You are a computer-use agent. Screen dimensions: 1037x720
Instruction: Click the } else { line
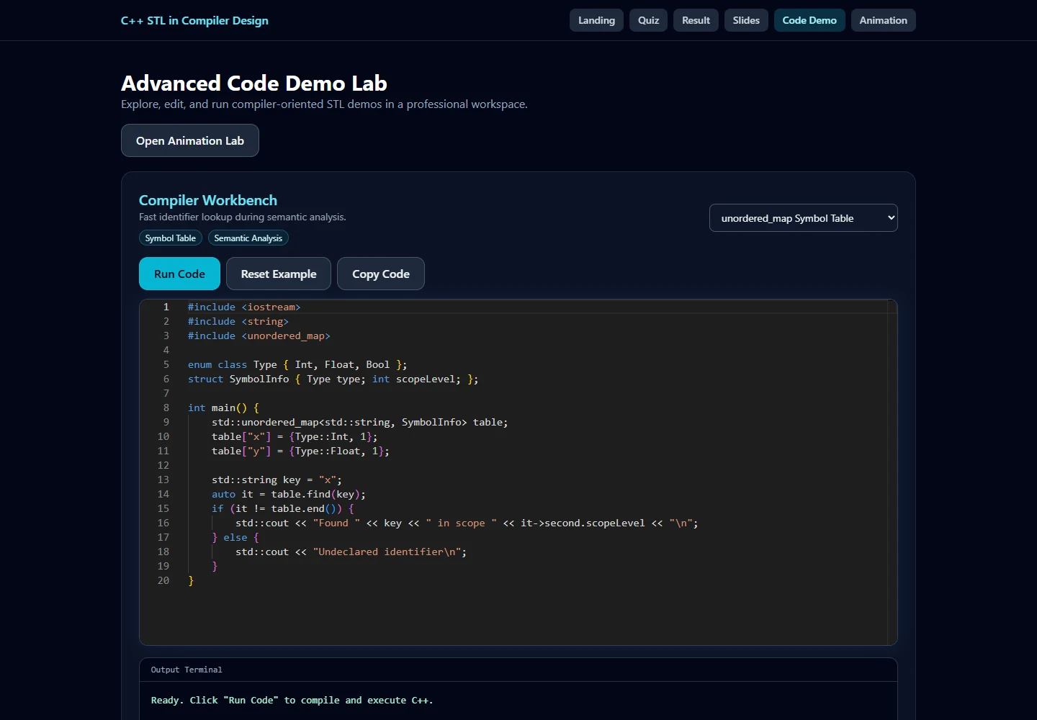[x=235, y=537]
